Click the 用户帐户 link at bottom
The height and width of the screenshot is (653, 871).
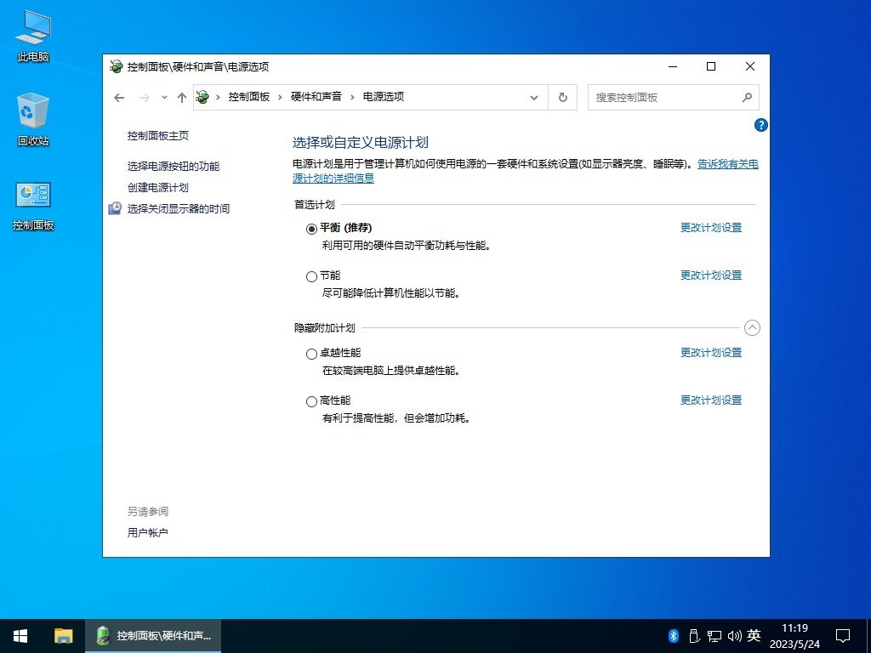(147, 532)
